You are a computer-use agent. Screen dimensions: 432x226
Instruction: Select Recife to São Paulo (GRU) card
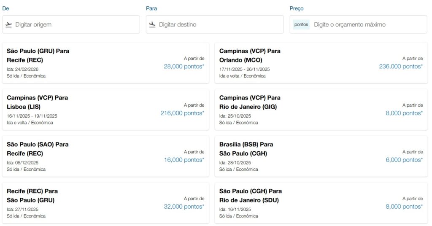105,203
